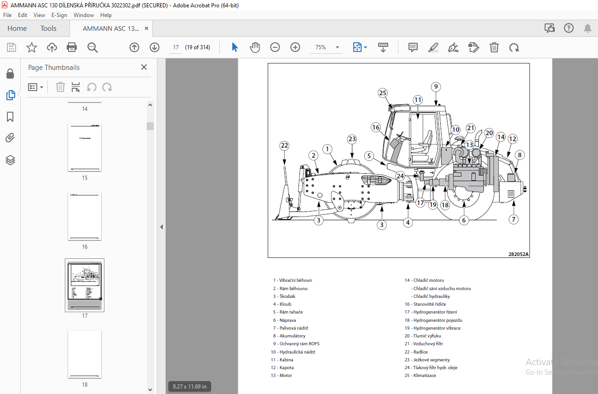
Task: Select page 15 thumbnail
Action: [x=85, y=147]
